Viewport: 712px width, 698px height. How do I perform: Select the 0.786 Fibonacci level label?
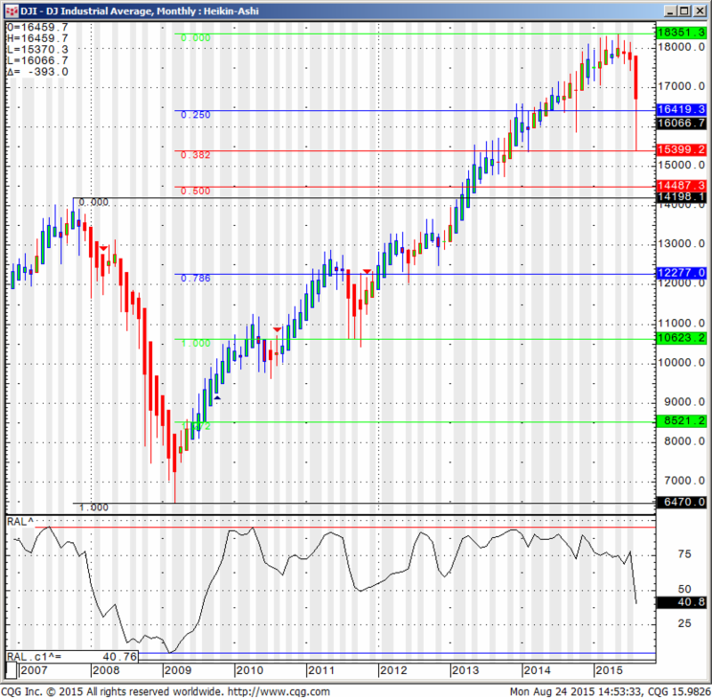click(196, 278)
